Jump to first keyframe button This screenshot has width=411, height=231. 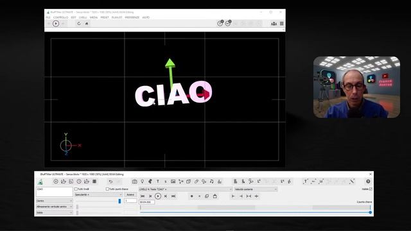pyautogui.click(x=143, y=196)
